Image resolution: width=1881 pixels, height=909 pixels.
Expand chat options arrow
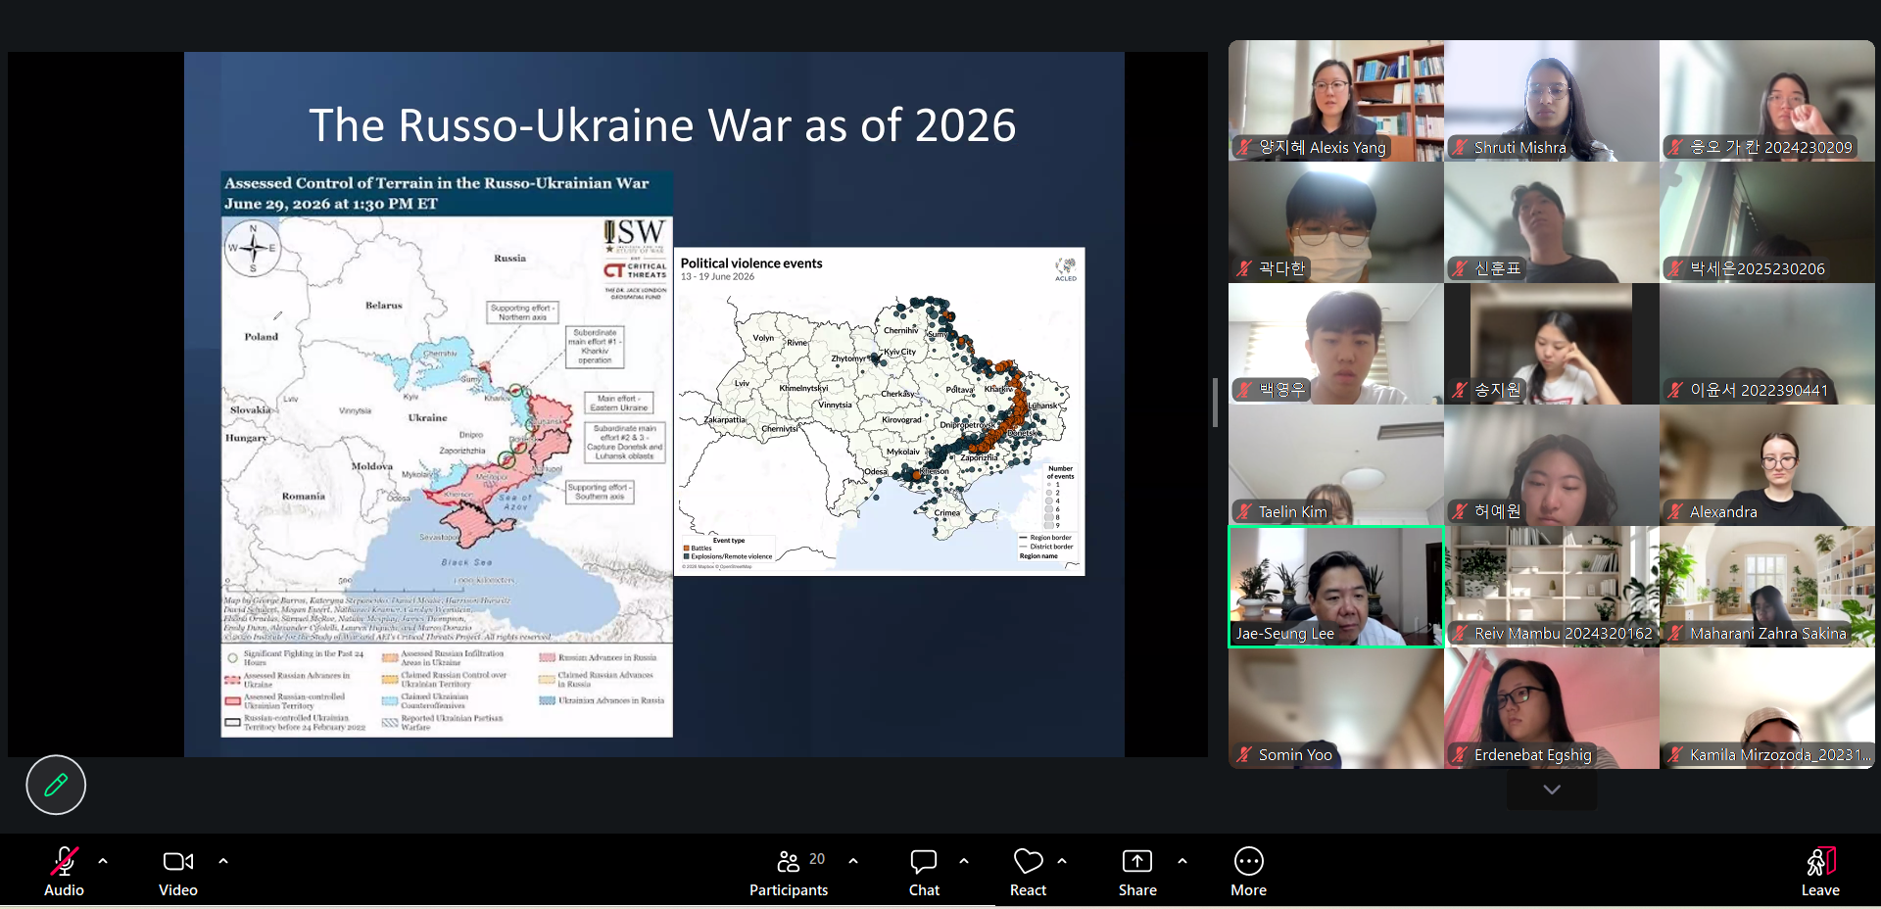[x=964, y=861]
